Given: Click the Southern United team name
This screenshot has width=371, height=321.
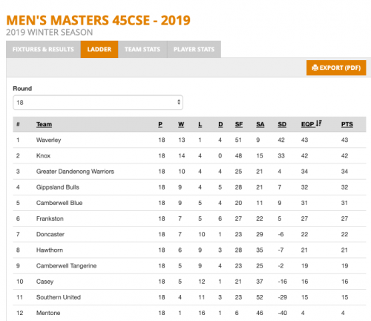Looking at the screenshot, I should (x=59, y=297).
